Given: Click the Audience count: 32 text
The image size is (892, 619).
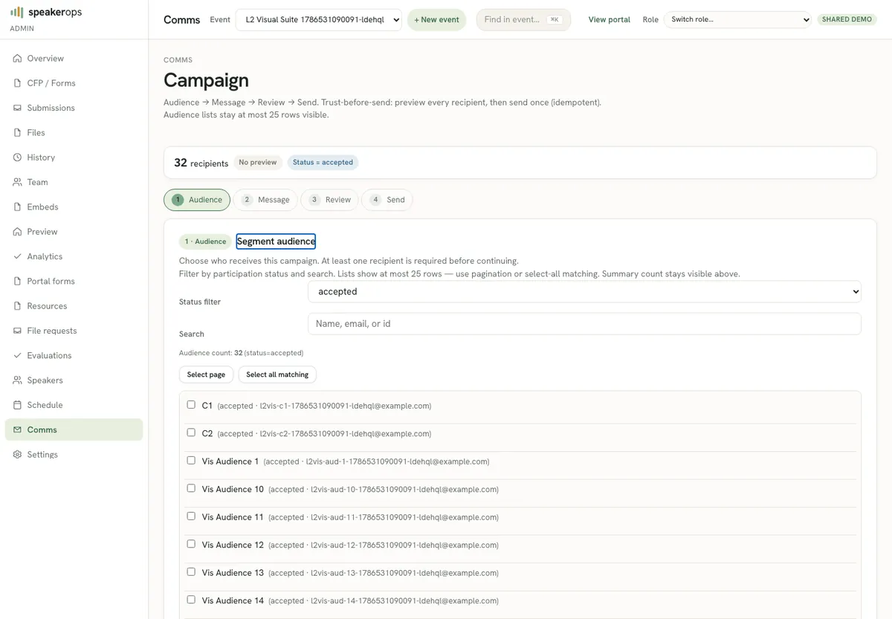Looking at the screenshot, I should coord(241,353).
